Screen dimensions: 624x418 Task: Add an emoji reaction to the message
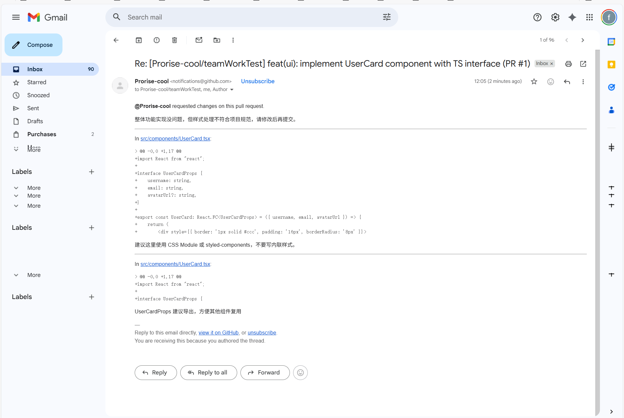[x=550, y=82]
